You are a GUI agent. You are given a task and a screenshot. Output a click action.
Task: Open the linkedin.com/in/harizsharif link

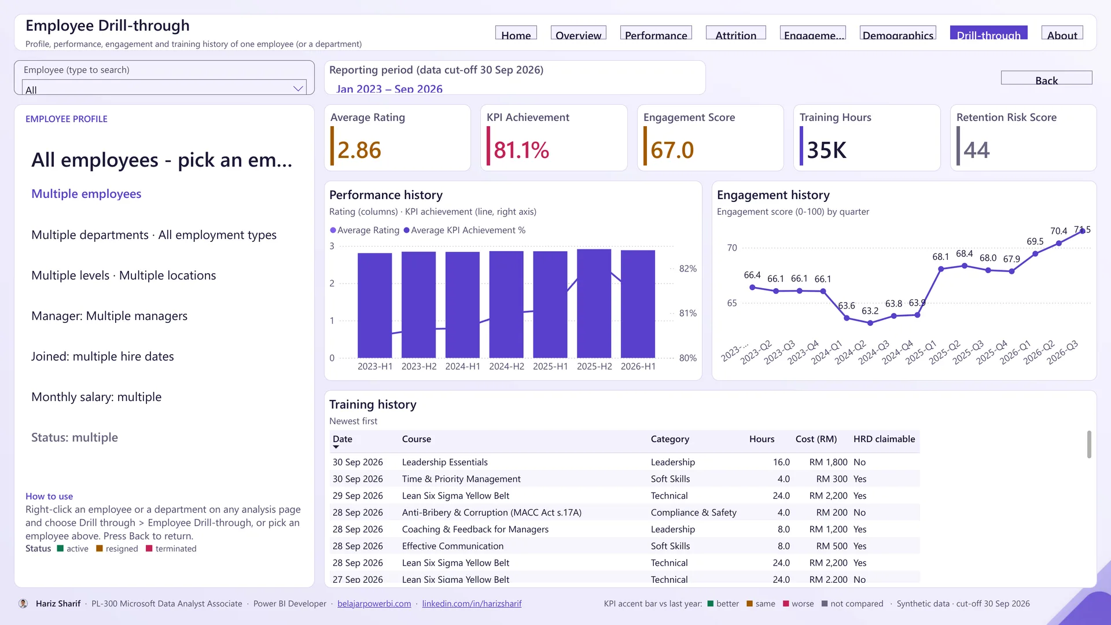(472, 604)
